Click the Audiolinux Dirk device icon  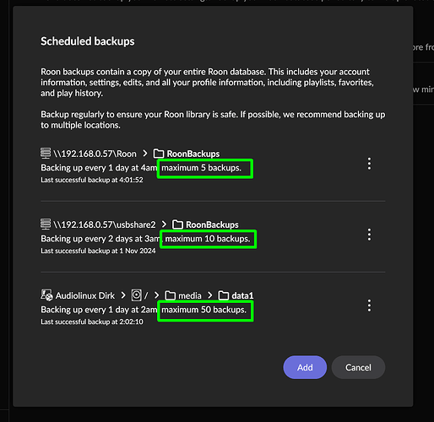46,295
